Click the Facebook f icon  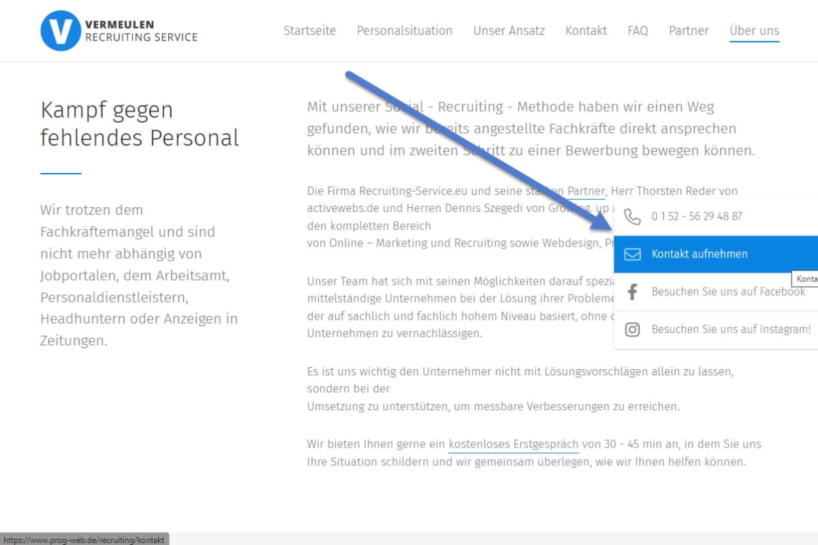(632, 292)
